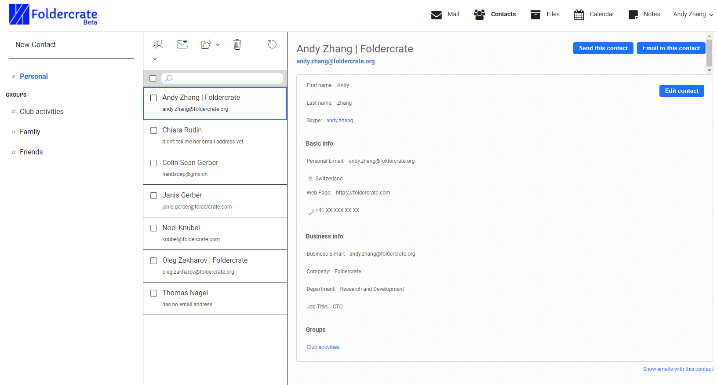Click the Club activities link under Groups
The image size is (717, 385).
click(x=323, y=347)
